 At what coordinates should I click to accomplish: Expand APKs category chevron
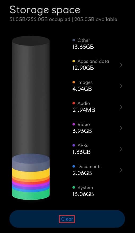click(x=121, y=149)
